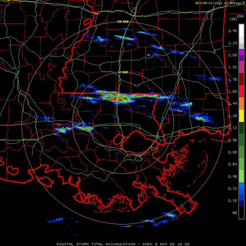
Task: Click the 1.44 scale value
Action: click(233, 104)
